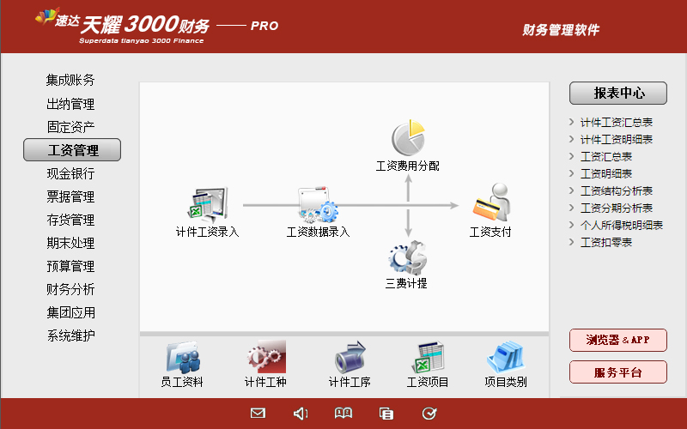Click the chevron beside 工资明细表
Screen dimensions: 687x429
[x=571, y=173]
